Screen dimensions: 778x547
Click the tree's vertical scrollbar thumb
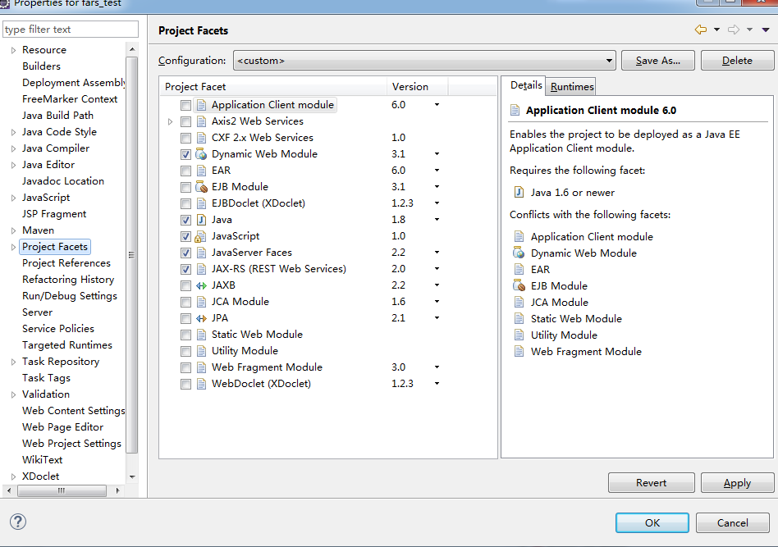131,255
